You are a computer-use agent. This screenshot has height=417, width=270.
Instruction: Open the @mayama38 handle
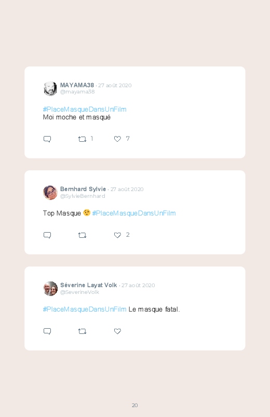(77, 92)
